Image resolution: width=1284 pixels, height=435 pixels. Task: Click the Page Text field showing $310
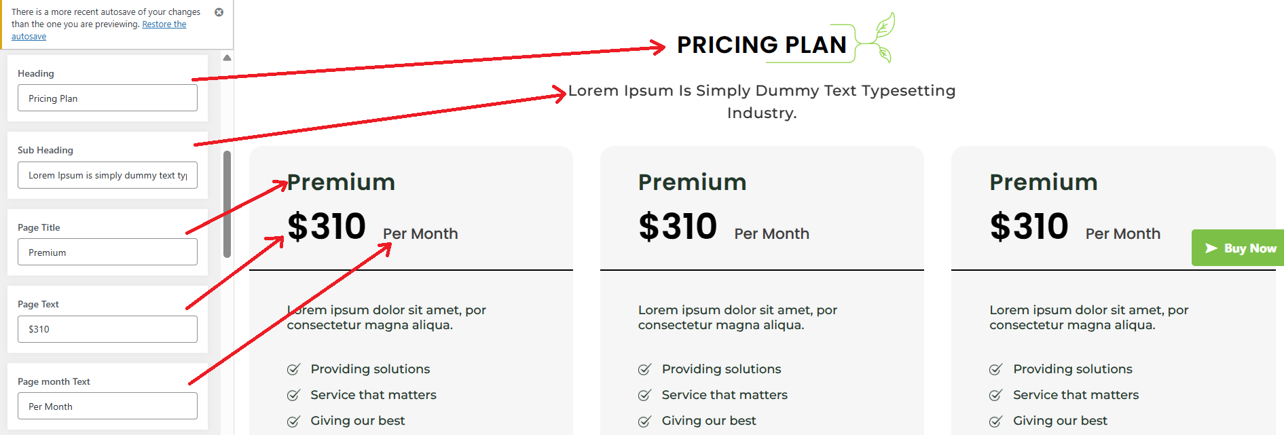tap(107, 329)
